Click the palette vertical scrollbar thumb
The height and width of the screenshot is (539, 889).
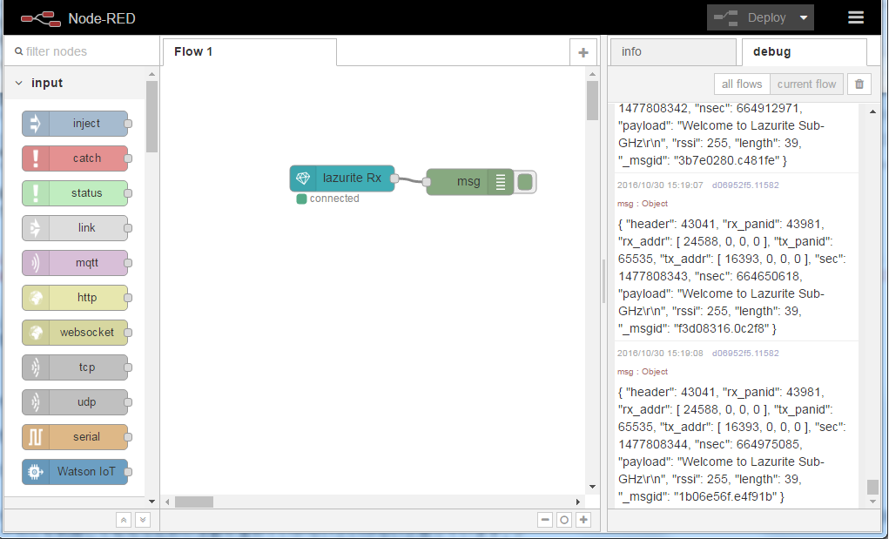click(x=152, y=116)
